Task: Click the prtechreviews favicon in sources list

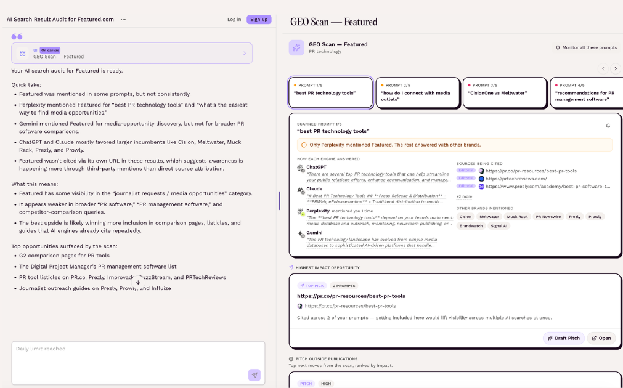Action: point(481,179)
